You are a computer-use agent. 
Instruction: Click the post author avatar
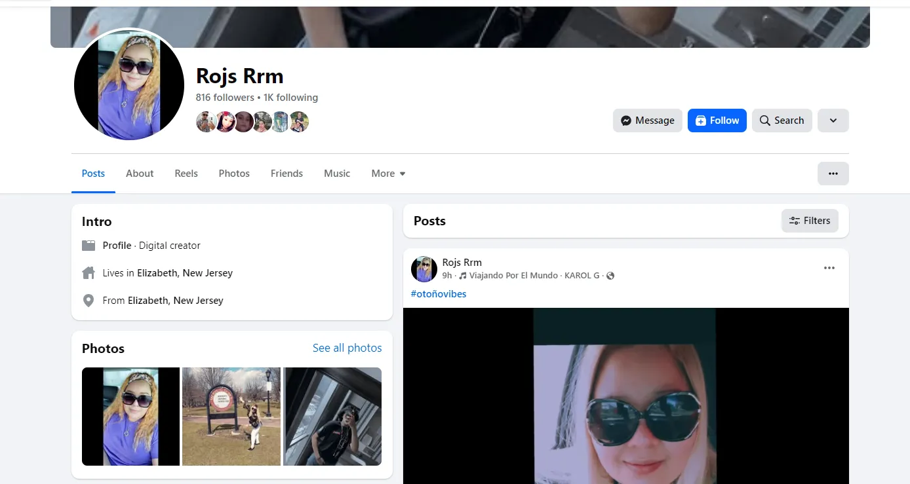tap(424, 269)
